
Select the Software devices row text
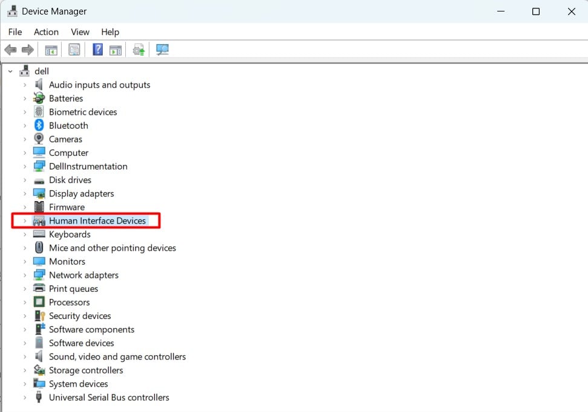82,343
